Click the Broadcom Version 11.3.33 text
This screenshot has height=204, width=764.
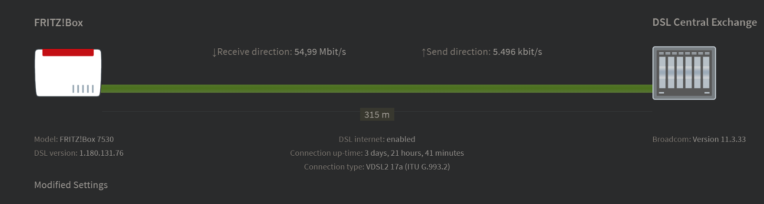[699, 139]
